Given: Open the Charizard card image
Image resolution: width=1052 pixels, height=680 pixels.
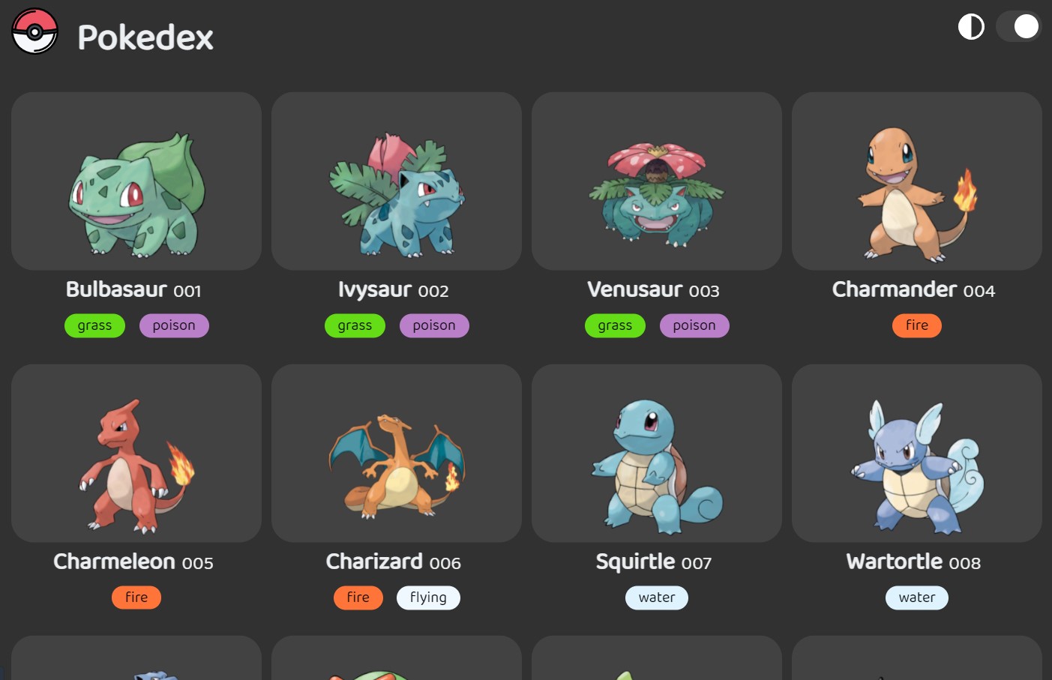Looking at the screenshot, I should tap(397, 454).
